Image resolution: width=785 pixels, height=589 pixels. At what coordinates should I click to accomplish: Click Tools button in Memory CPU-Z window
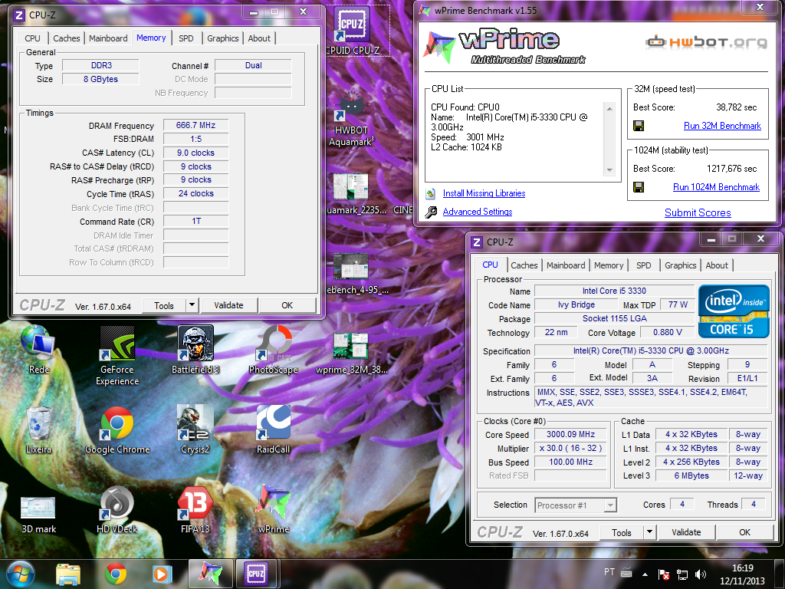(x=164, y=305)
